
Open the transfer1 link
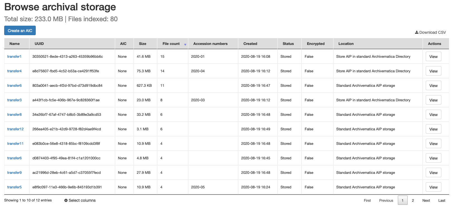point(14,56)
